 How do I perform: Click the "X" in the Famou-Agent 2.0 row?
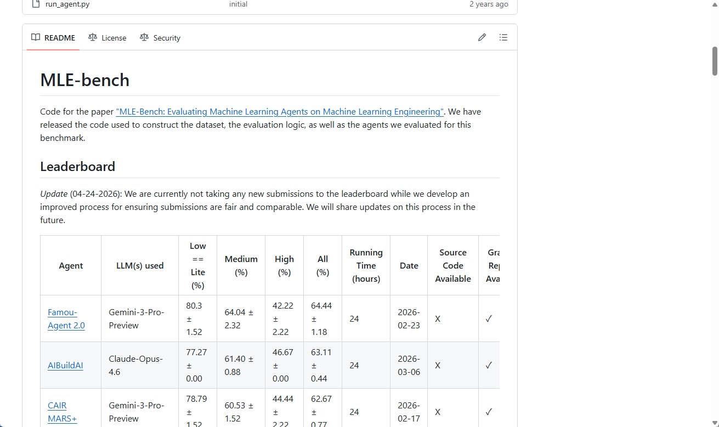[438, 319]
